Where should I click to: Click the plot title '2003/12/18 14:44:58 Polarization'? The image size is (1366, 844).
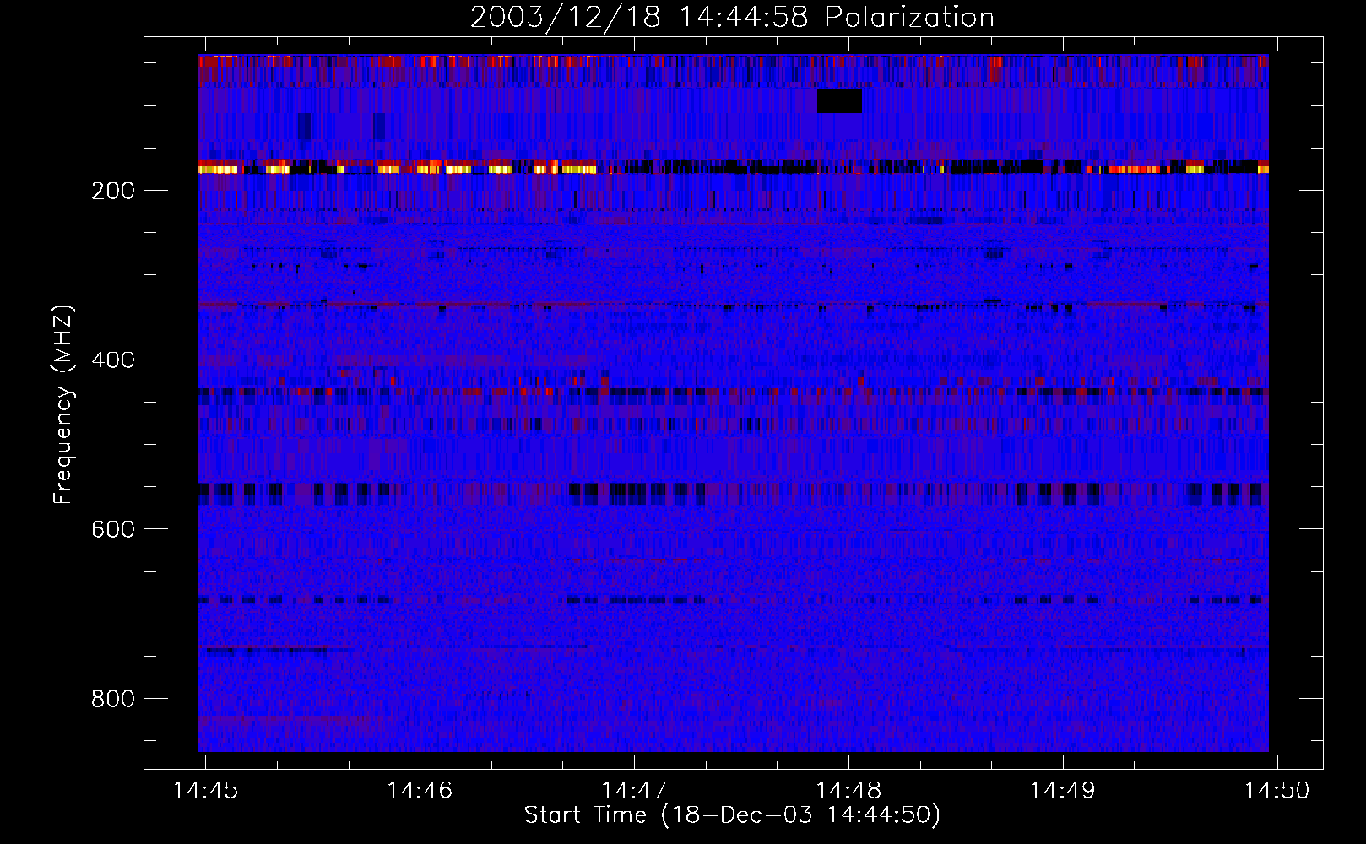click(732, 17)
